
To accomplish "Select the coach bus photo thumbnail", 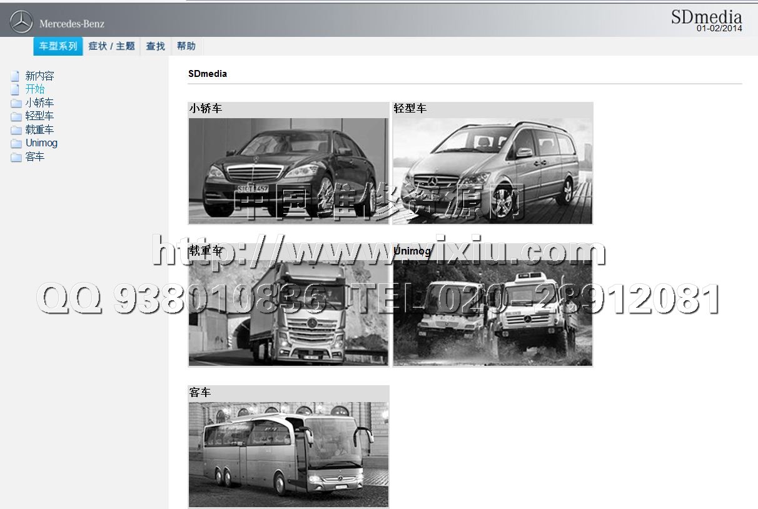I will point(288,454).
